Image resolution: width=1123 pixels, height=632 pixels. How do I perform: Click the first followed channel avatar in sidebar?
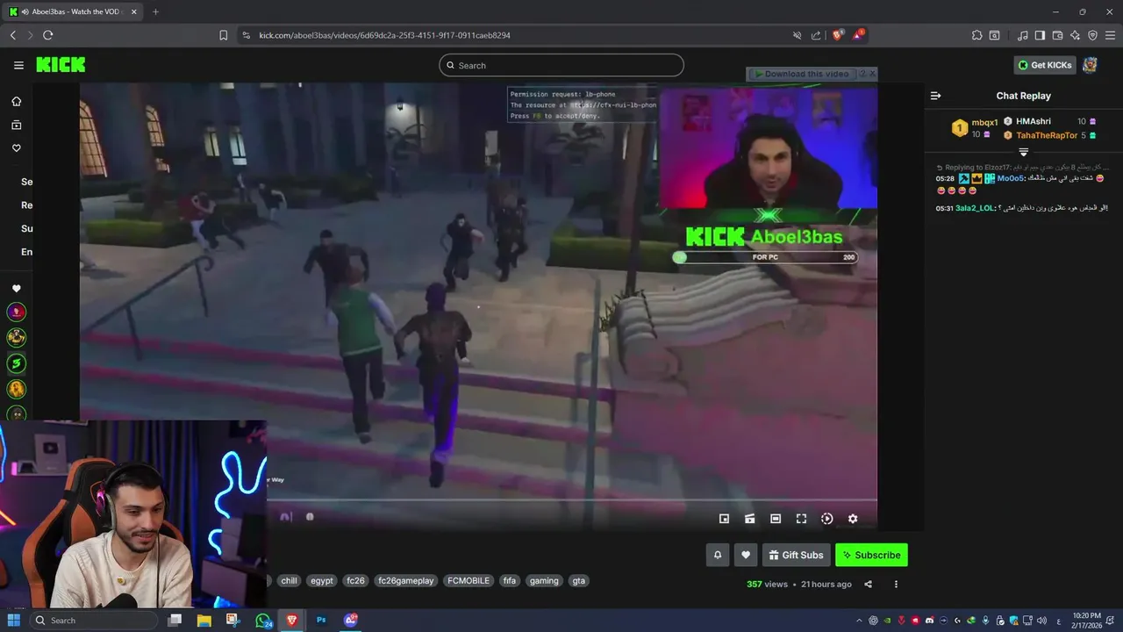[16, 312]
